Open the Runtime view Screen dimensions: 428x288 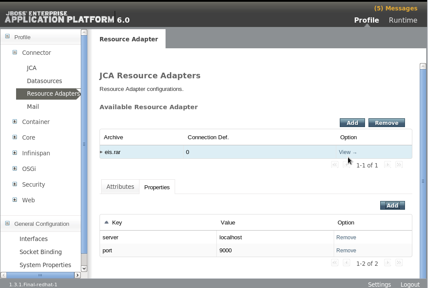[403, 20]
